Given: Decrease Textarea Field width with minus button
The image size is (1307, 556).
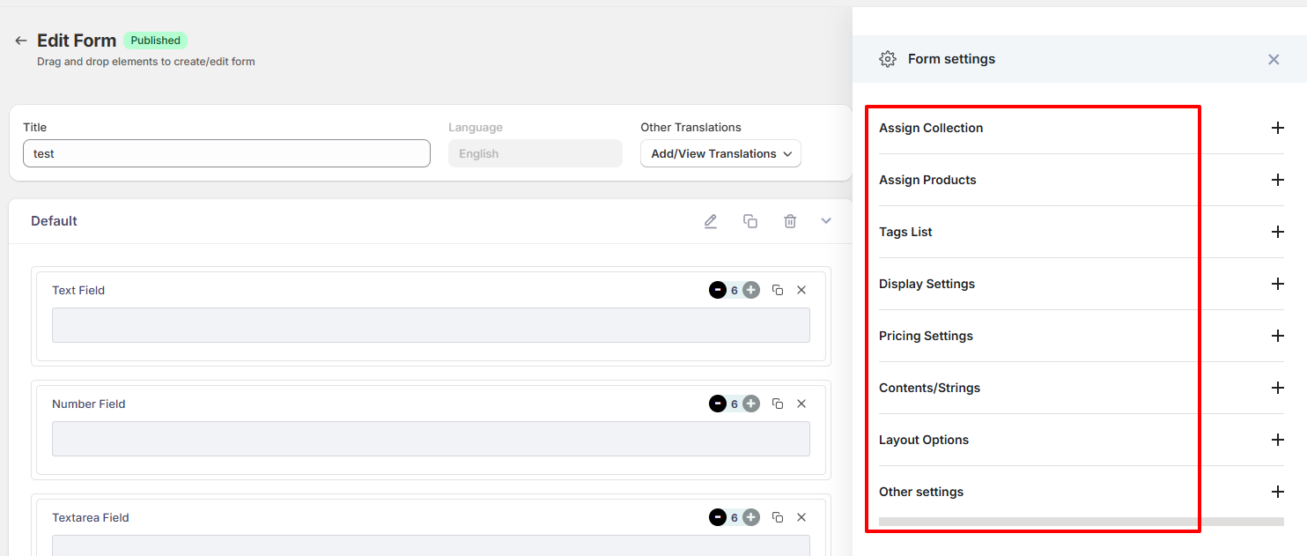Looking at the screenshot, I should 718,517.
